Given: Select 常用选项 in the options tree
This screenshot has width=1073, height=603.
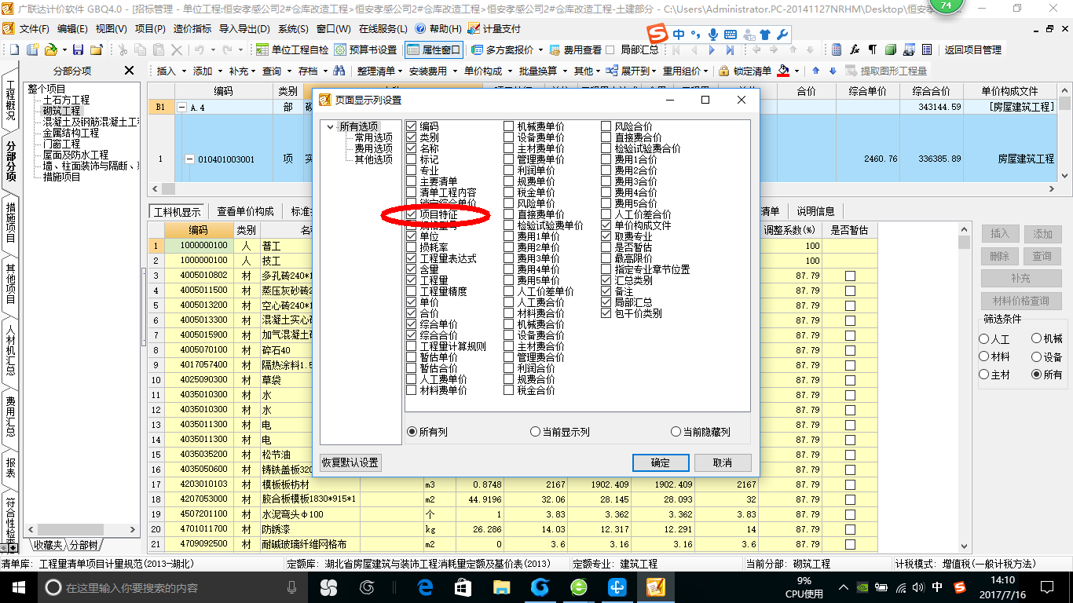Looking at the screenshot, I should (374, 137).
